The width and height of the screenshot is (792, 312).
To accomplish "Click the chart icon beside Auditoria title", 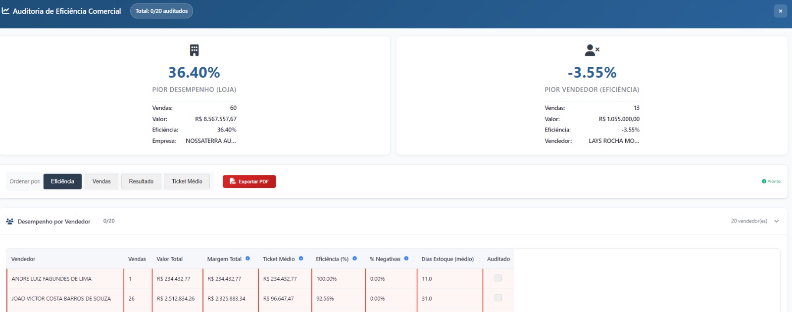I will coord(6,11).
